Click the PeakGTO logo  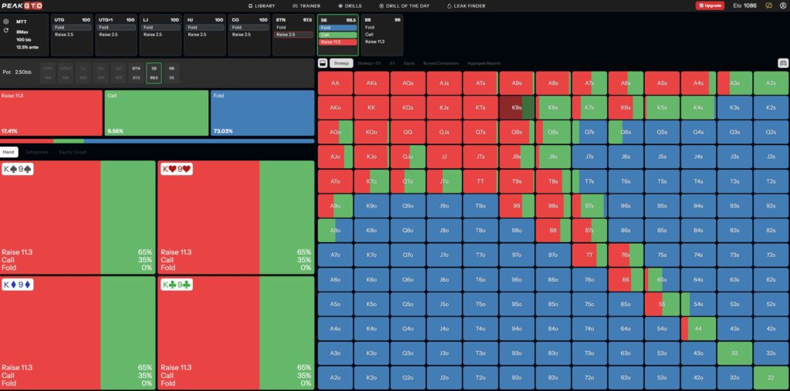click(22, 5)
